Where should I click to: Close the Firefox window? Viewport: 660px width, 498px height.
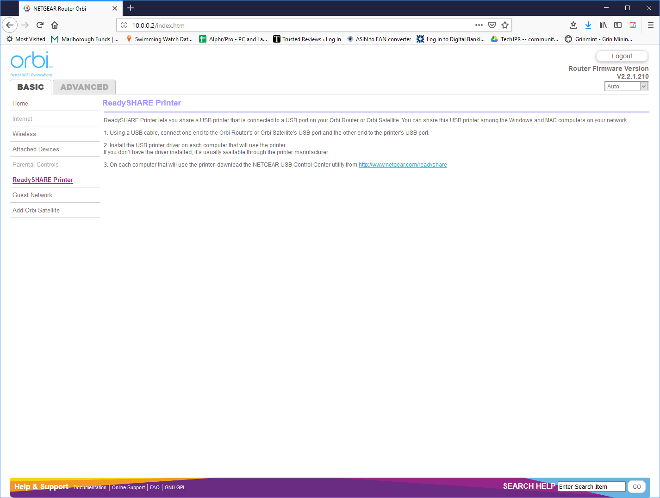click(x=649, y=8)
